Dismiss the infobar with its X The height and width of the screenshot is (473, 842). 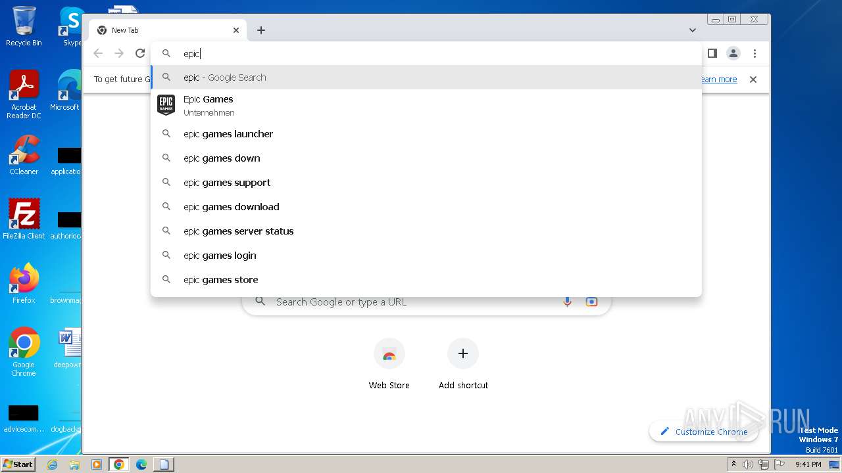click(x=753, y=79)
